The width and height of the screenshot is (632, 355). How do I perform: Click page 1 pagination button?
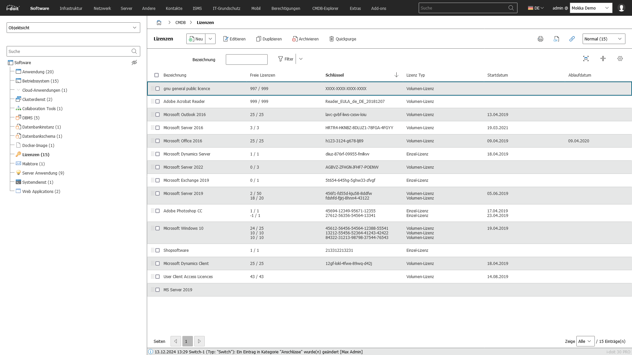coord(188,341)
